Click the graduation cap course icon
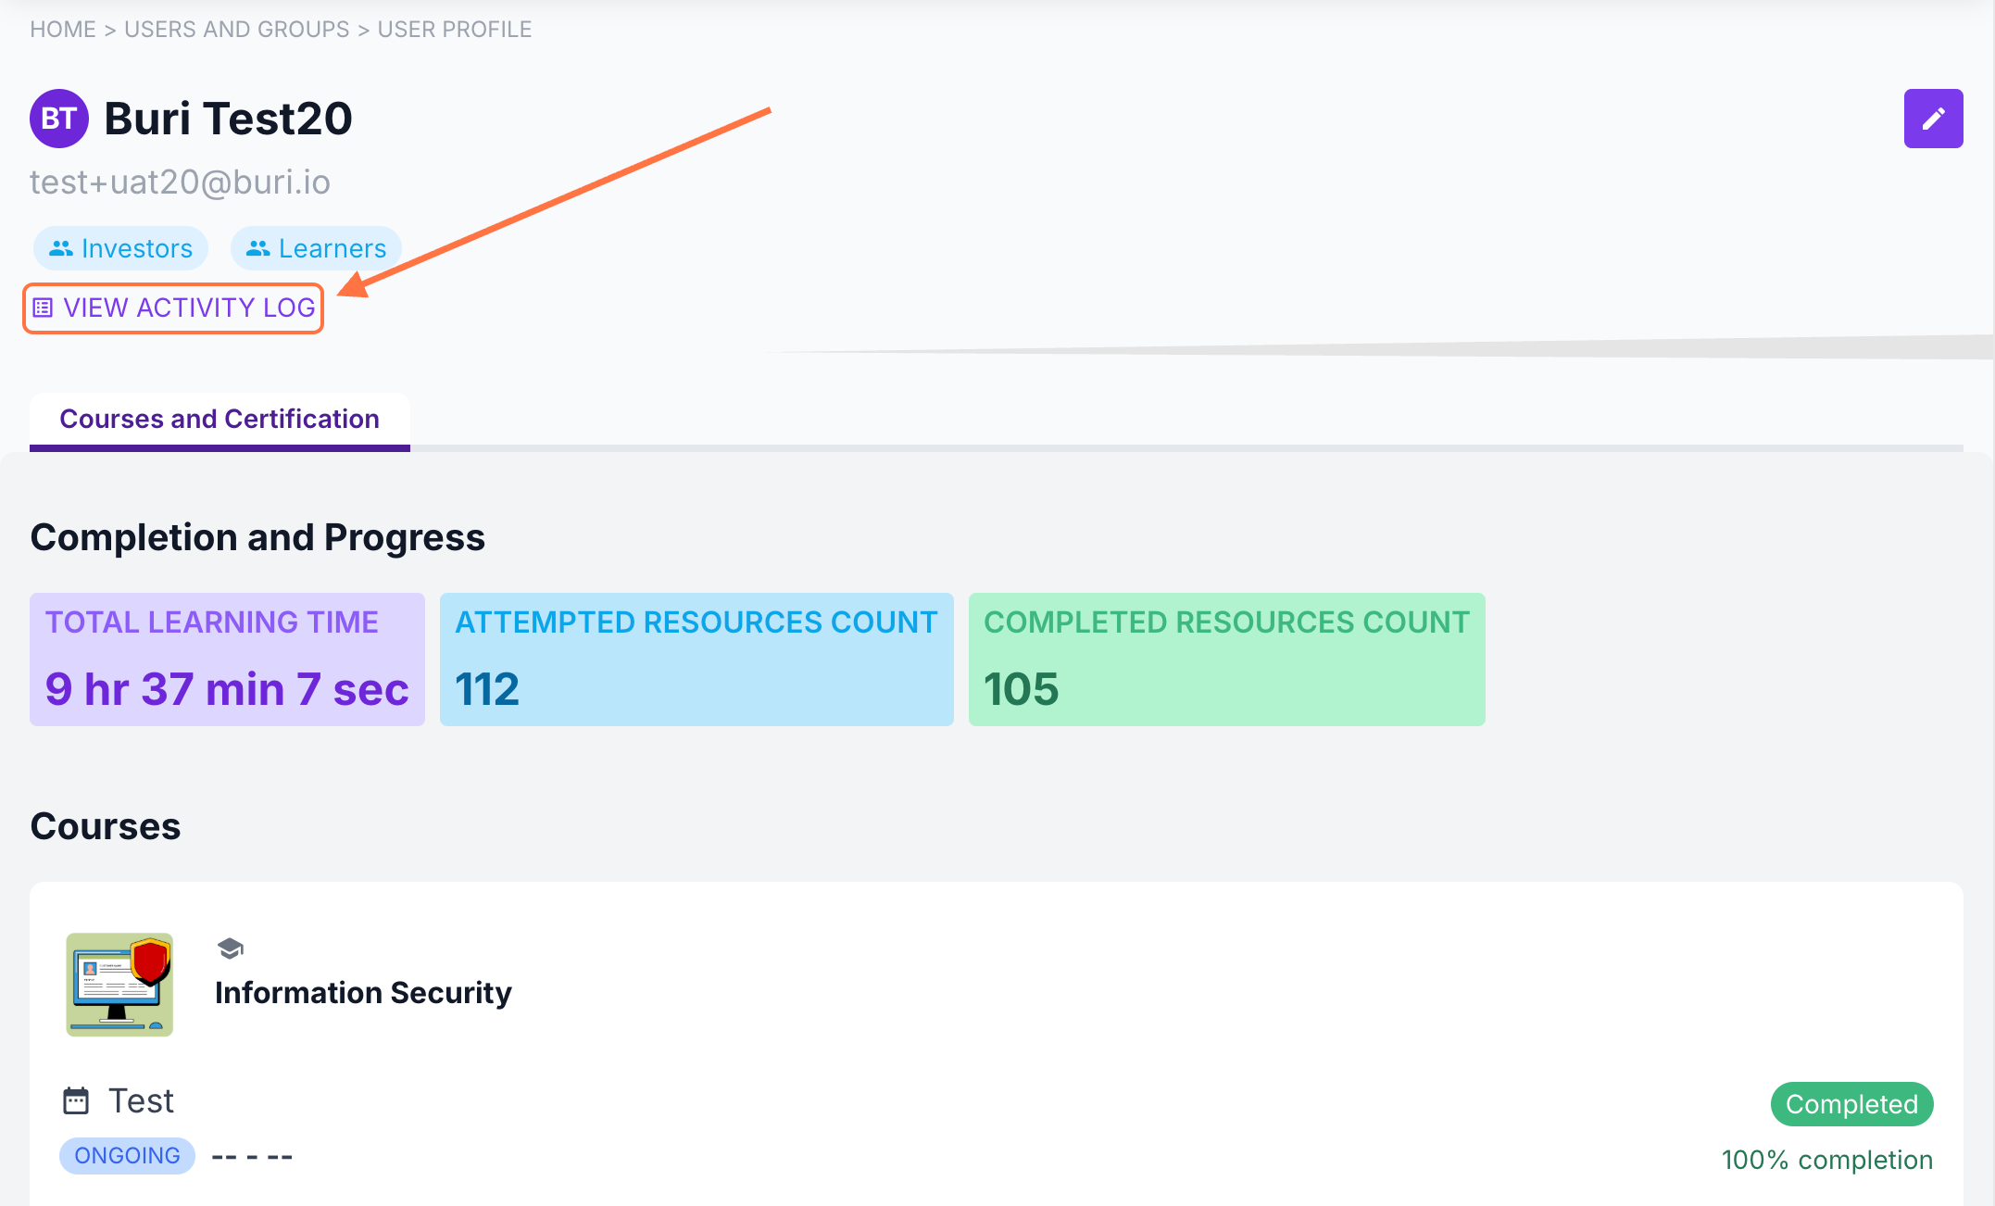 click(230, 948)
